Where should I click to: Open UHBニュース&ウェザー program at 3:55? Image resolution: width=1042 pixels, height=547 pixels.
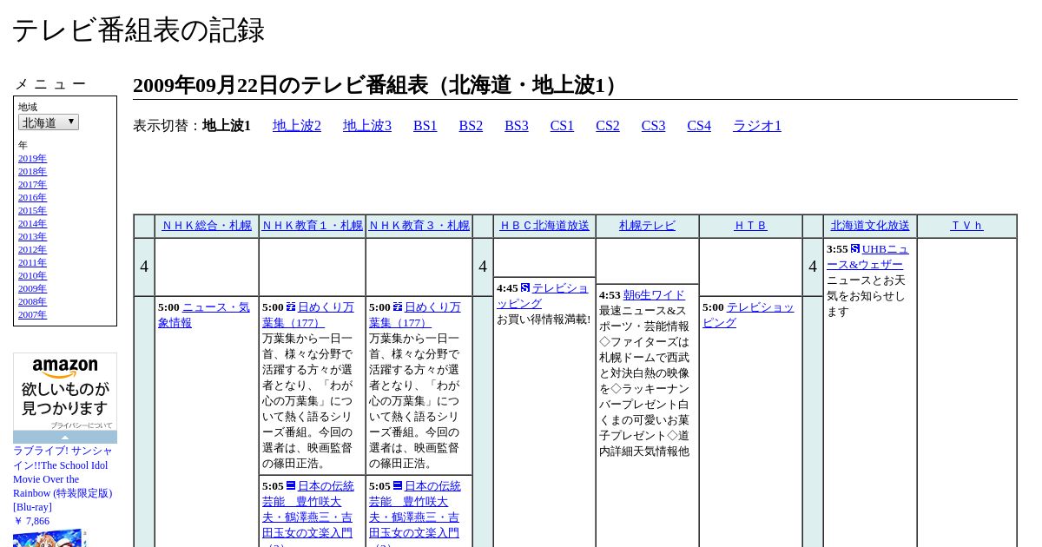click(x=867, y=257)
